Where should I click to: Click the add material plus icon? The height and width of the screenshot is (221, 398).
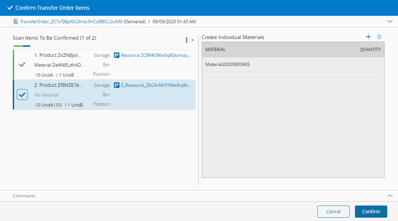368,37
